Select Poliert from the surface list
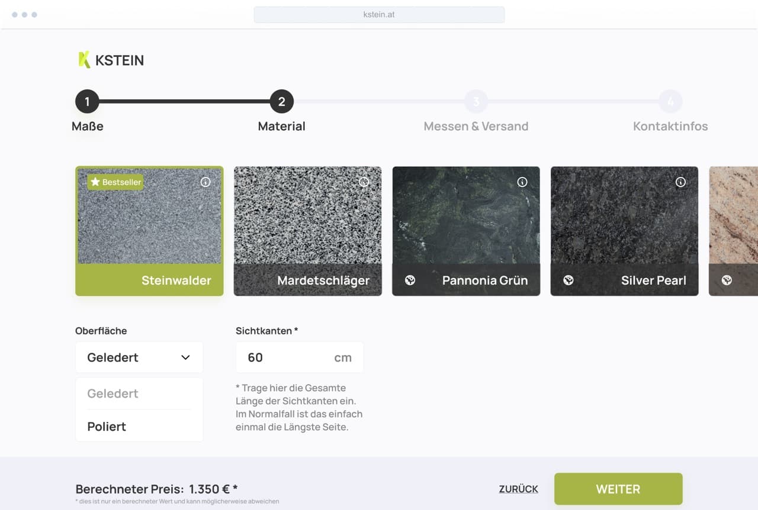Screen dimensions: 758x510 pos(107,427)
